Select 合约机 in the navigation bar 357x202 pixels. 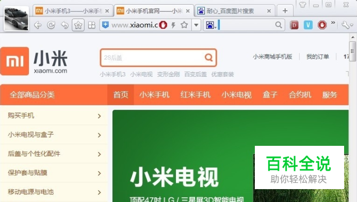(300, 95)
